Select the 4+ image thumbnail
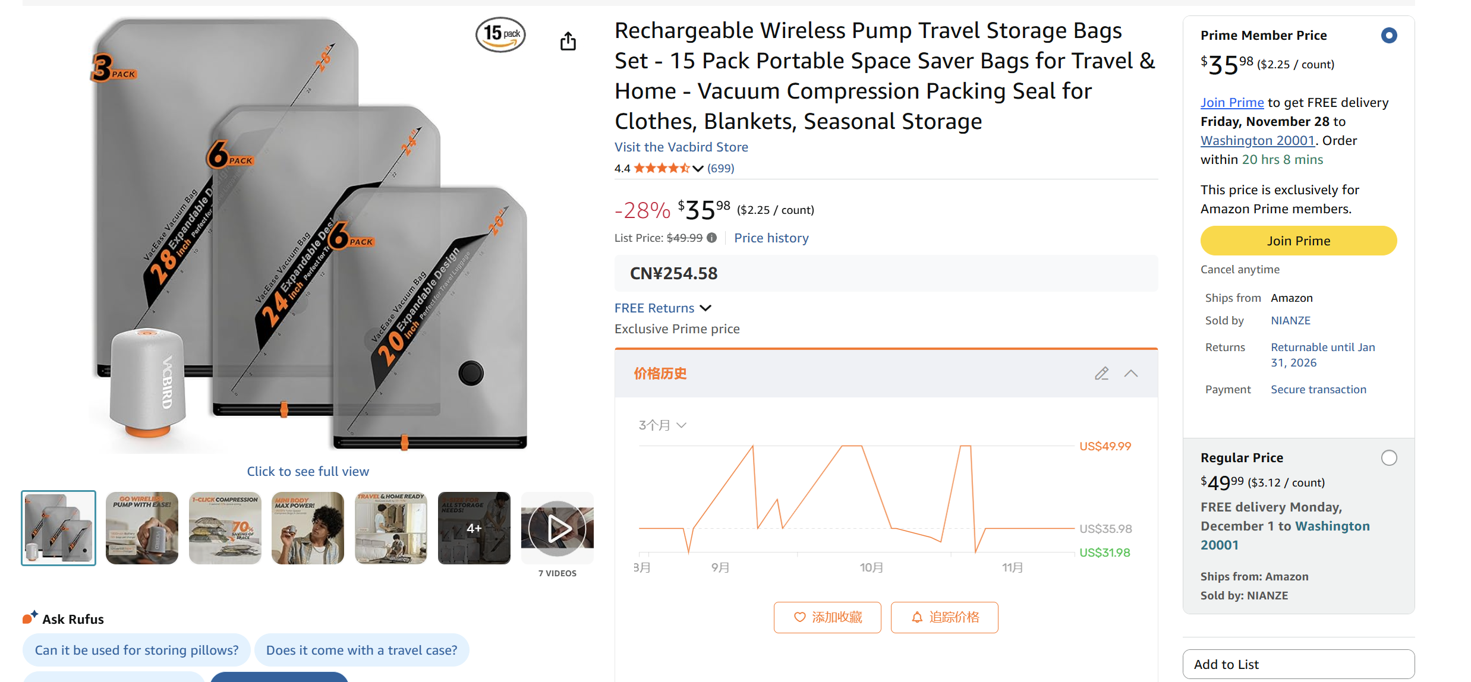Screen dimensions: 1471x682 [x=474, y=528]
